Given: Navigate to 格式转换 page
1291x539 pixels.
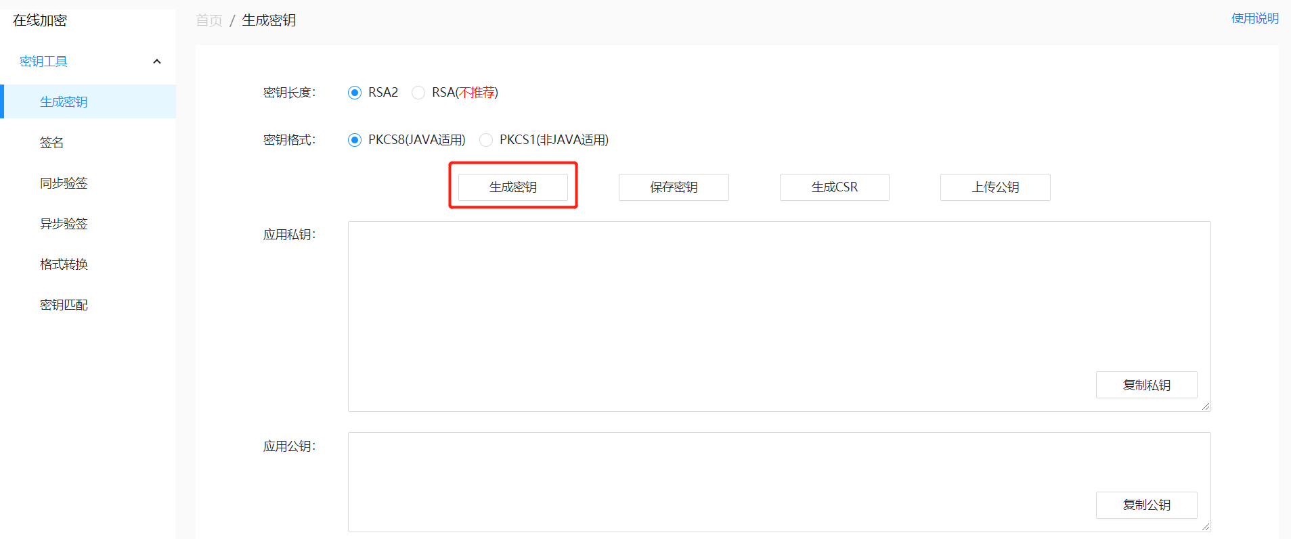Looking at the screenshot, I should click(64, 264).
